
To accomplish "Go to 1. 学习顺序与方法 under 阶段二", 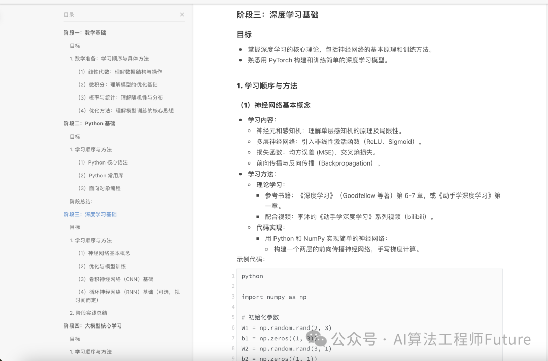I will [x=90, y=149].
